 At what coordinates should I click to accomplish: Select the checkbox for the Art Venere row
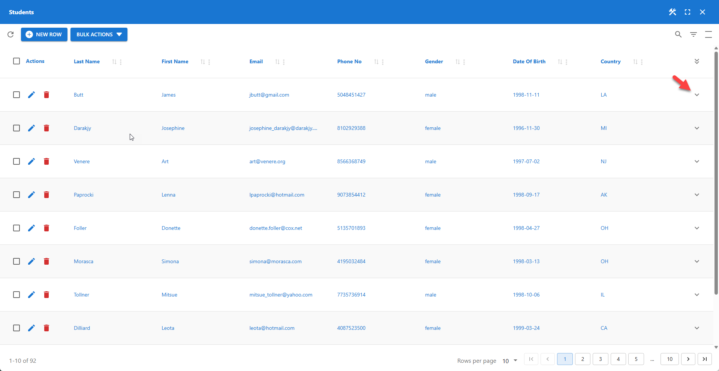tap(16, 161)
